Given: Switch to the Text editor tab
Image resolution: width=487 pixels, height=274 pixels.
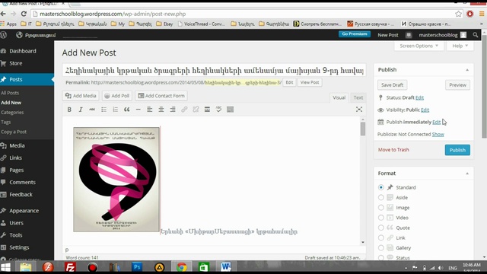Looking at the screenshot, I should click(x=358, y=97).
